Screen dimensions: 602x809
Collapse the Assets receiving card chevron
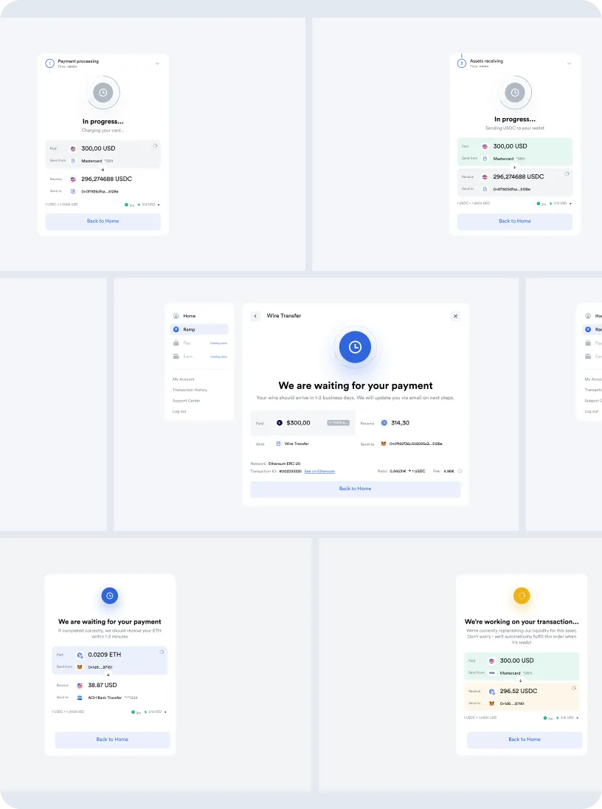tap(568, 63)
